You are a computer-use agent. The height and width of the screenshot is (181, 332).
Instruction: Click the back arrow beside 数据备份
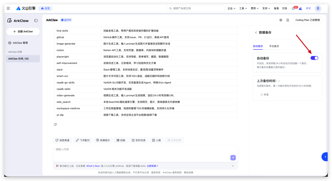tap(256, 32)
